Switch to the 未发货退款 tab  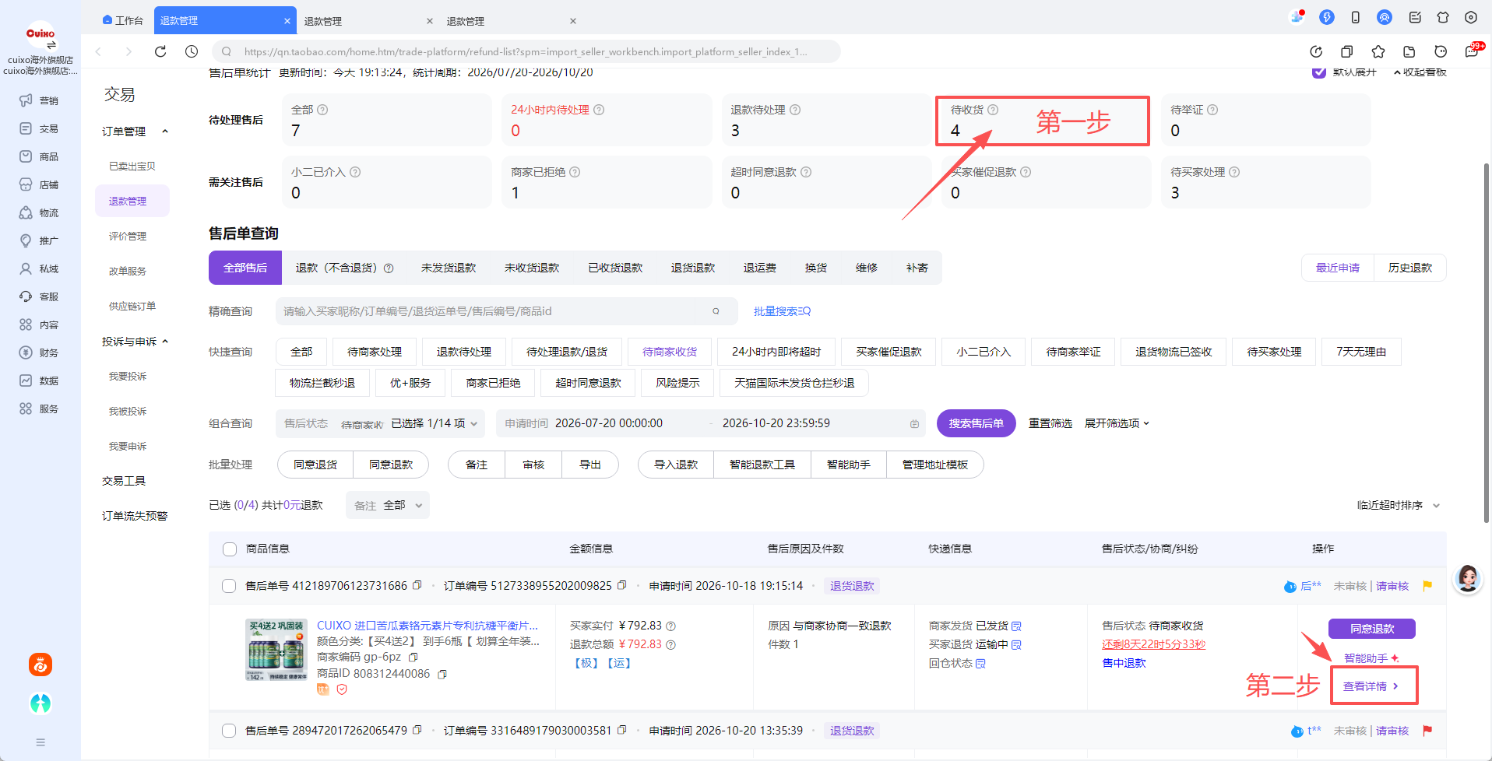pos(449,268)
